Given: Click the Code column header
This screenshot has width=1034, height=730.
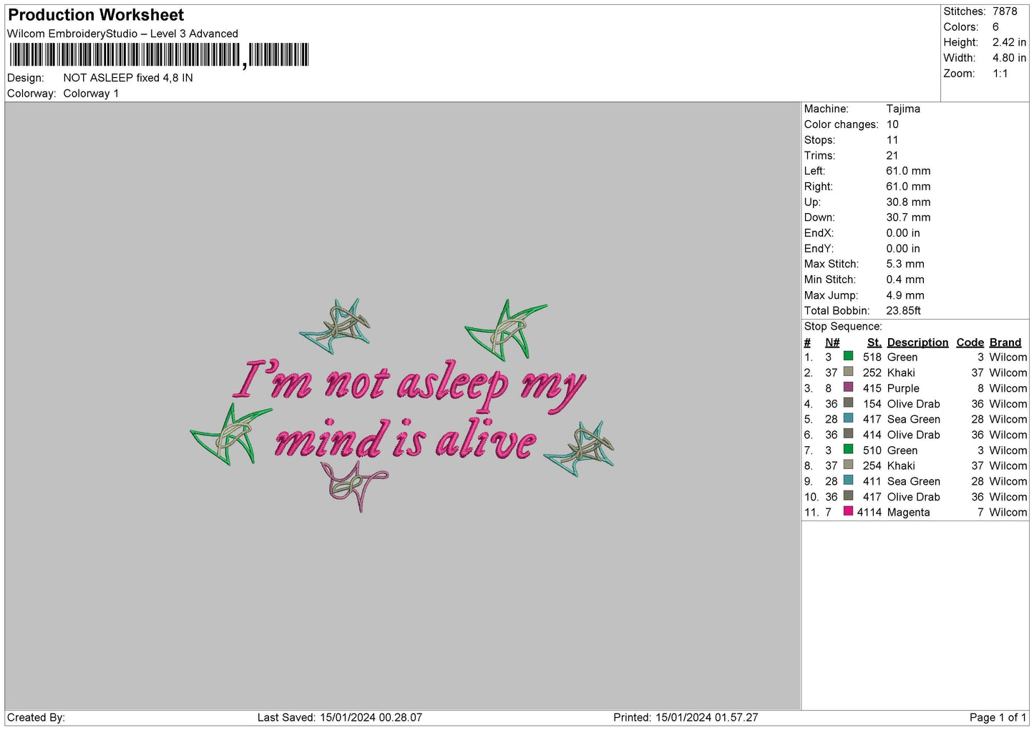Looking at the screenshot, I should click(x=970, y=342).
